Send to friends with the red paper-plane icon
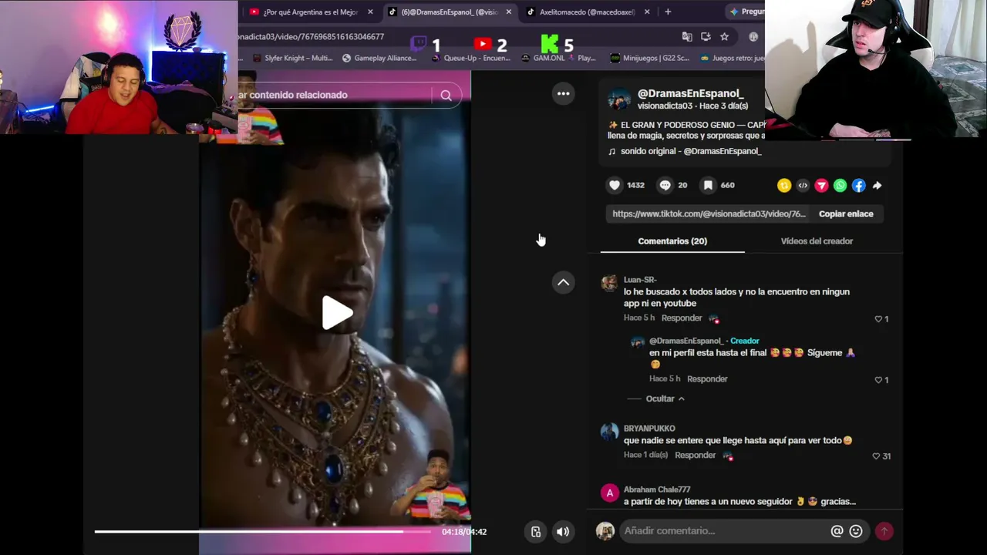 pyautogui.click(x=821, y=185)
